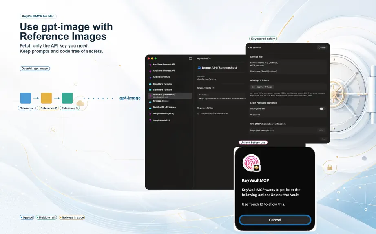Click the API Keys & Tokens section label
The width and height of the screenshot is (376, 234).
(260, 80)
